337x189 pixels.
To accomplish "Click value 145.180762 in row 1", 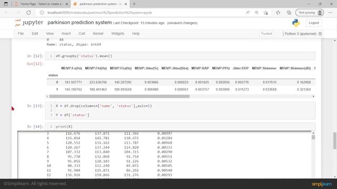I will (73, 89).
